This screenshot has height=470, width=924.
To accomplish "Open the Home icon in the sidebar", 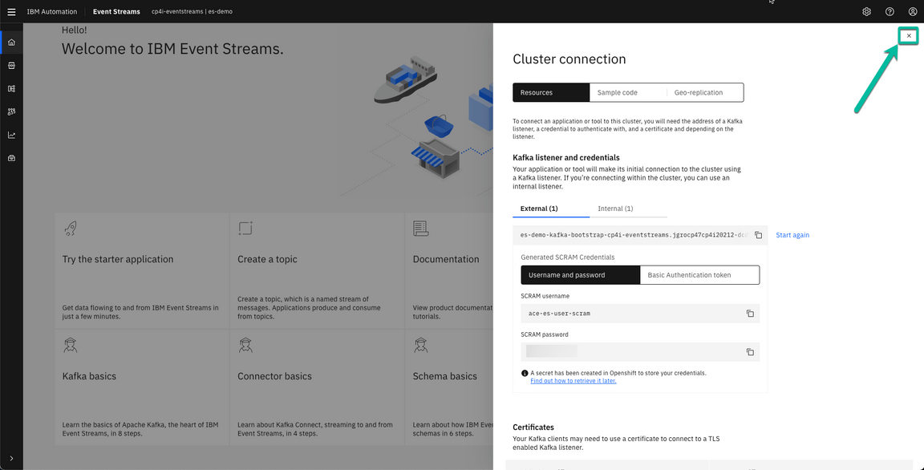I will point(11,41).
